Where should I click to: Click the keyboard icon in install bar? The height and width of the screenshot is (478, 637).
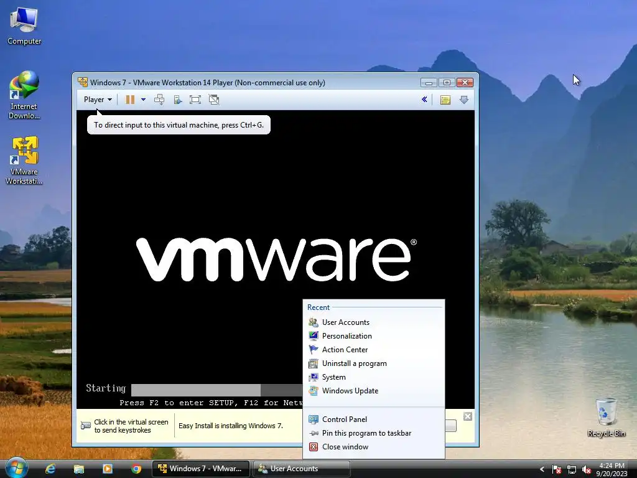[86, 426]
